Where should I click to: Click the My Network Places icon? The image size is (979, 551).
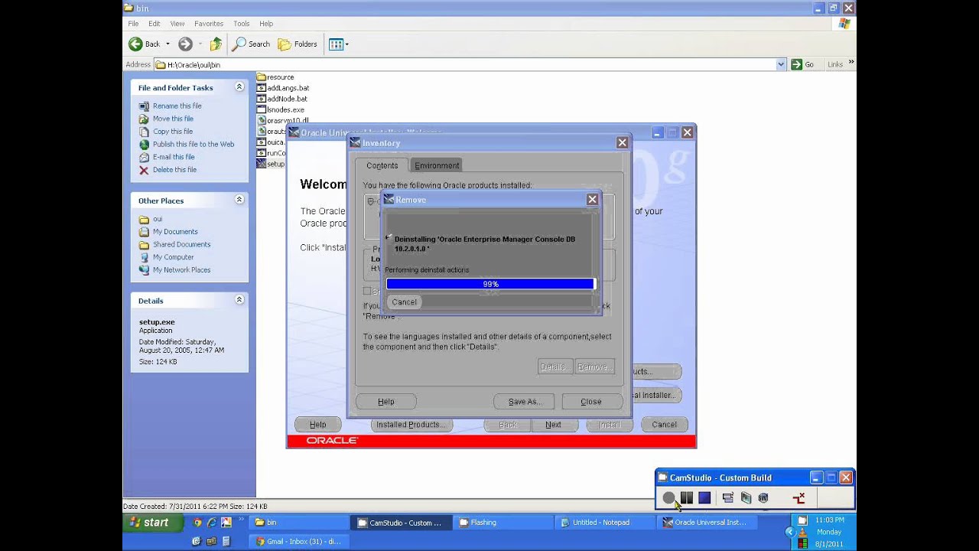pyautogui.click(x=144, y=270)
